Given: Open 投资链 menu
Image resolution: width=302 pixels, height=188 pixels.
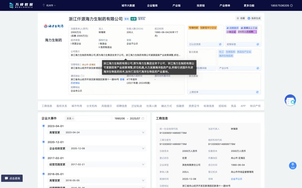Looking at the screenshot, I should [x=201, y=6].
